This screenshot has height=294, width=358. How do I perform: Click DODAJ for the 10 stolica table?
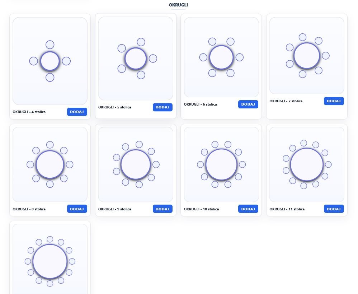coord(248,209)
